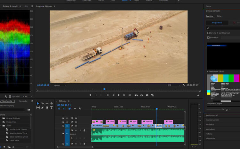Adjust the template thumbnail size slider
This screenshot has width=240, height=149.
[223, 110]
